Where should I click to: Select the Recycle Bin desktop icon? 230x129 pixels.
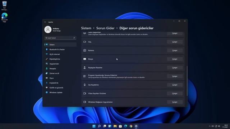pos(4,6)
